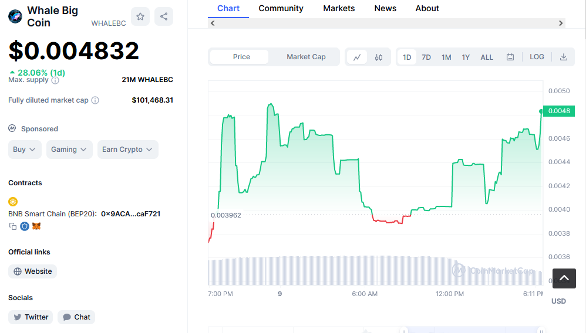Viewport: 586px width, 333px height.
Task: Open the Chat social link
Action: tap(76, 317)
